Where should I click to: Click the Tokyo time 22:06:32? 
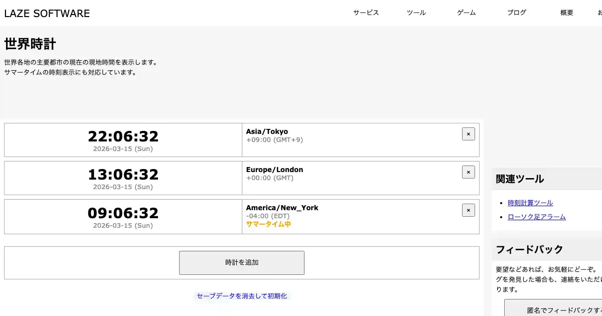pos(123,136)
